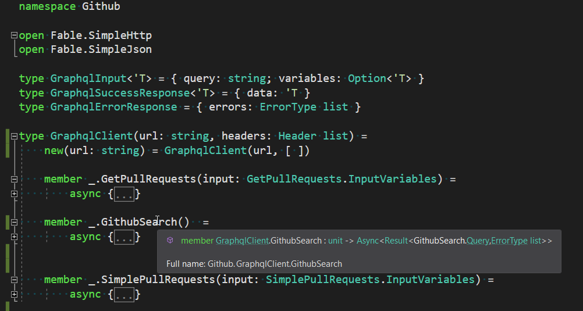
Task: Click 'Fable.SimpleJson' in open statement
Action: pos(101,49)
